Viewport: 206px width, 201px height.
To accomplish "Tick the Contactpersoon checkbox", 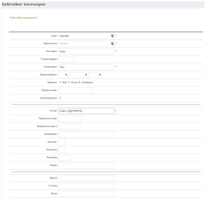I will (x=60, y=98).
